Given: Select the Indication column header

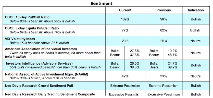Looking at the screenshot, I should (x=196, y=10).
